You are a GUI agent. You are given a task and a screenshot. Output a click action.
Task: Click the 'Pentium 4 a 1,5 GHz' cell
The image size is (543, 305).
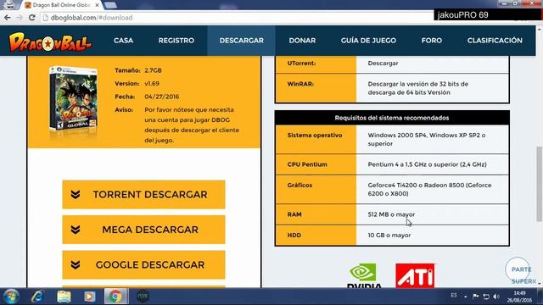(433, 164)
